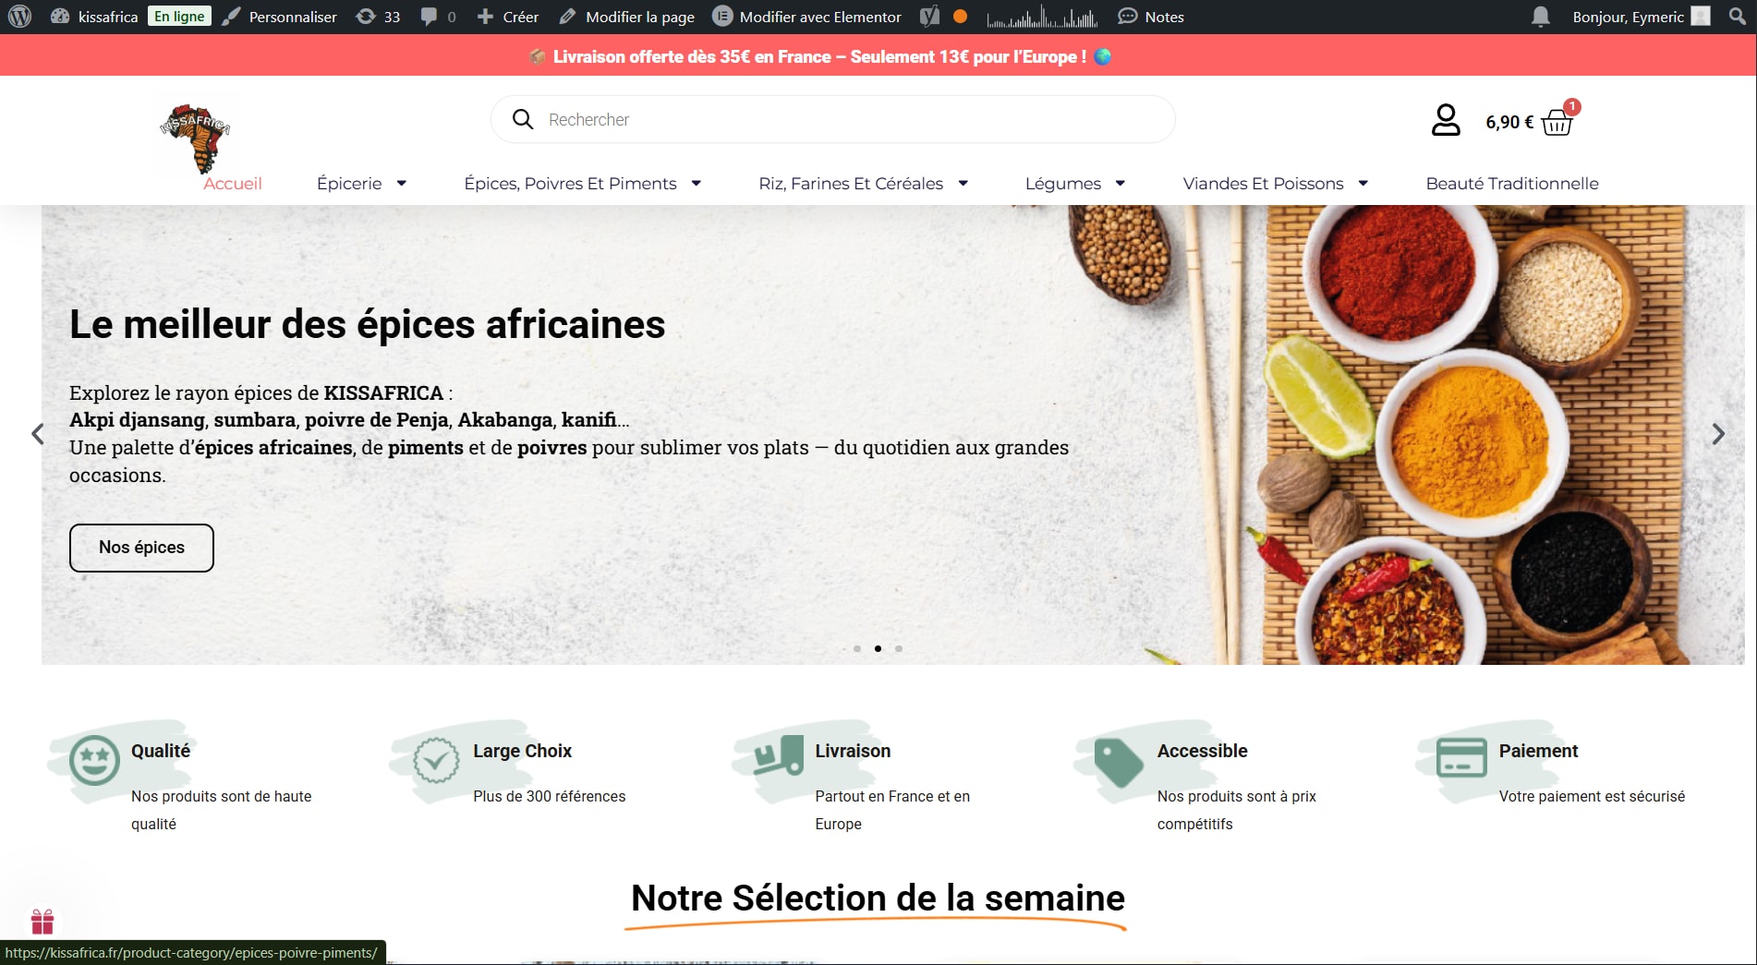Click the 6,90 € cart total
The height and width of the screenshot is (965, 1757).
tap(1509, 122)
